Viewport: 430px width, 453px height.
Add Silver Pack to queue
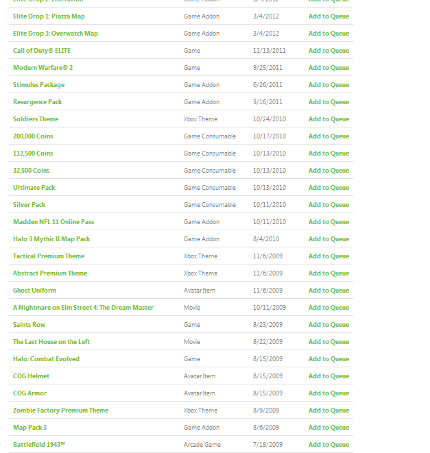[329, 204]
